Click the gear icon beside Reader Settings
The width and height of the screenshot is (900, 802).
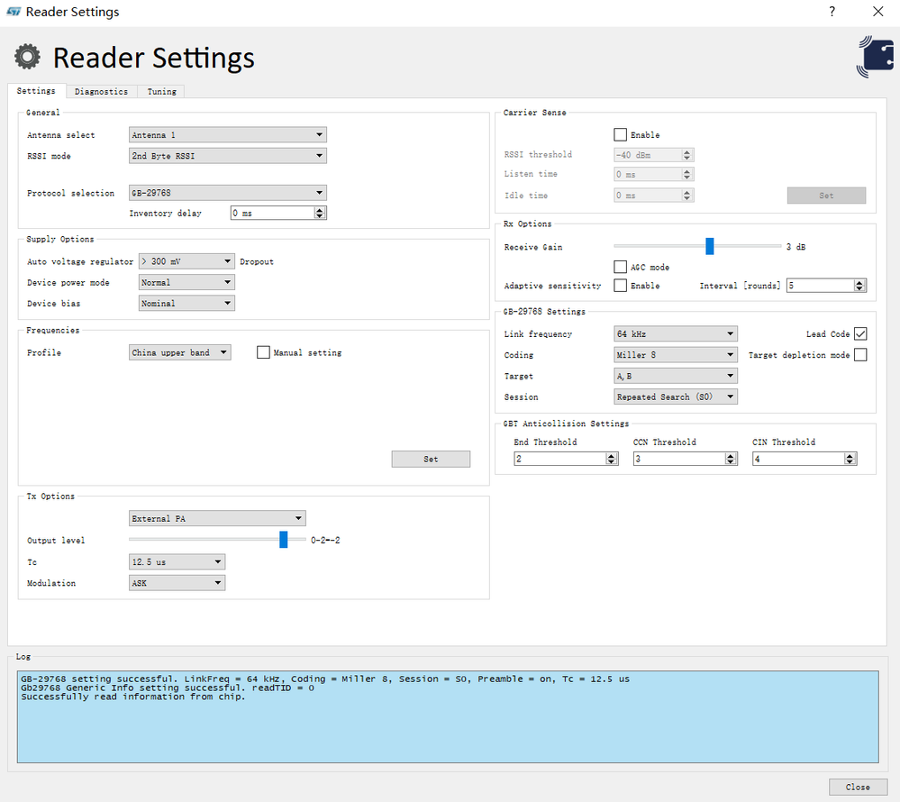[28, 57]
